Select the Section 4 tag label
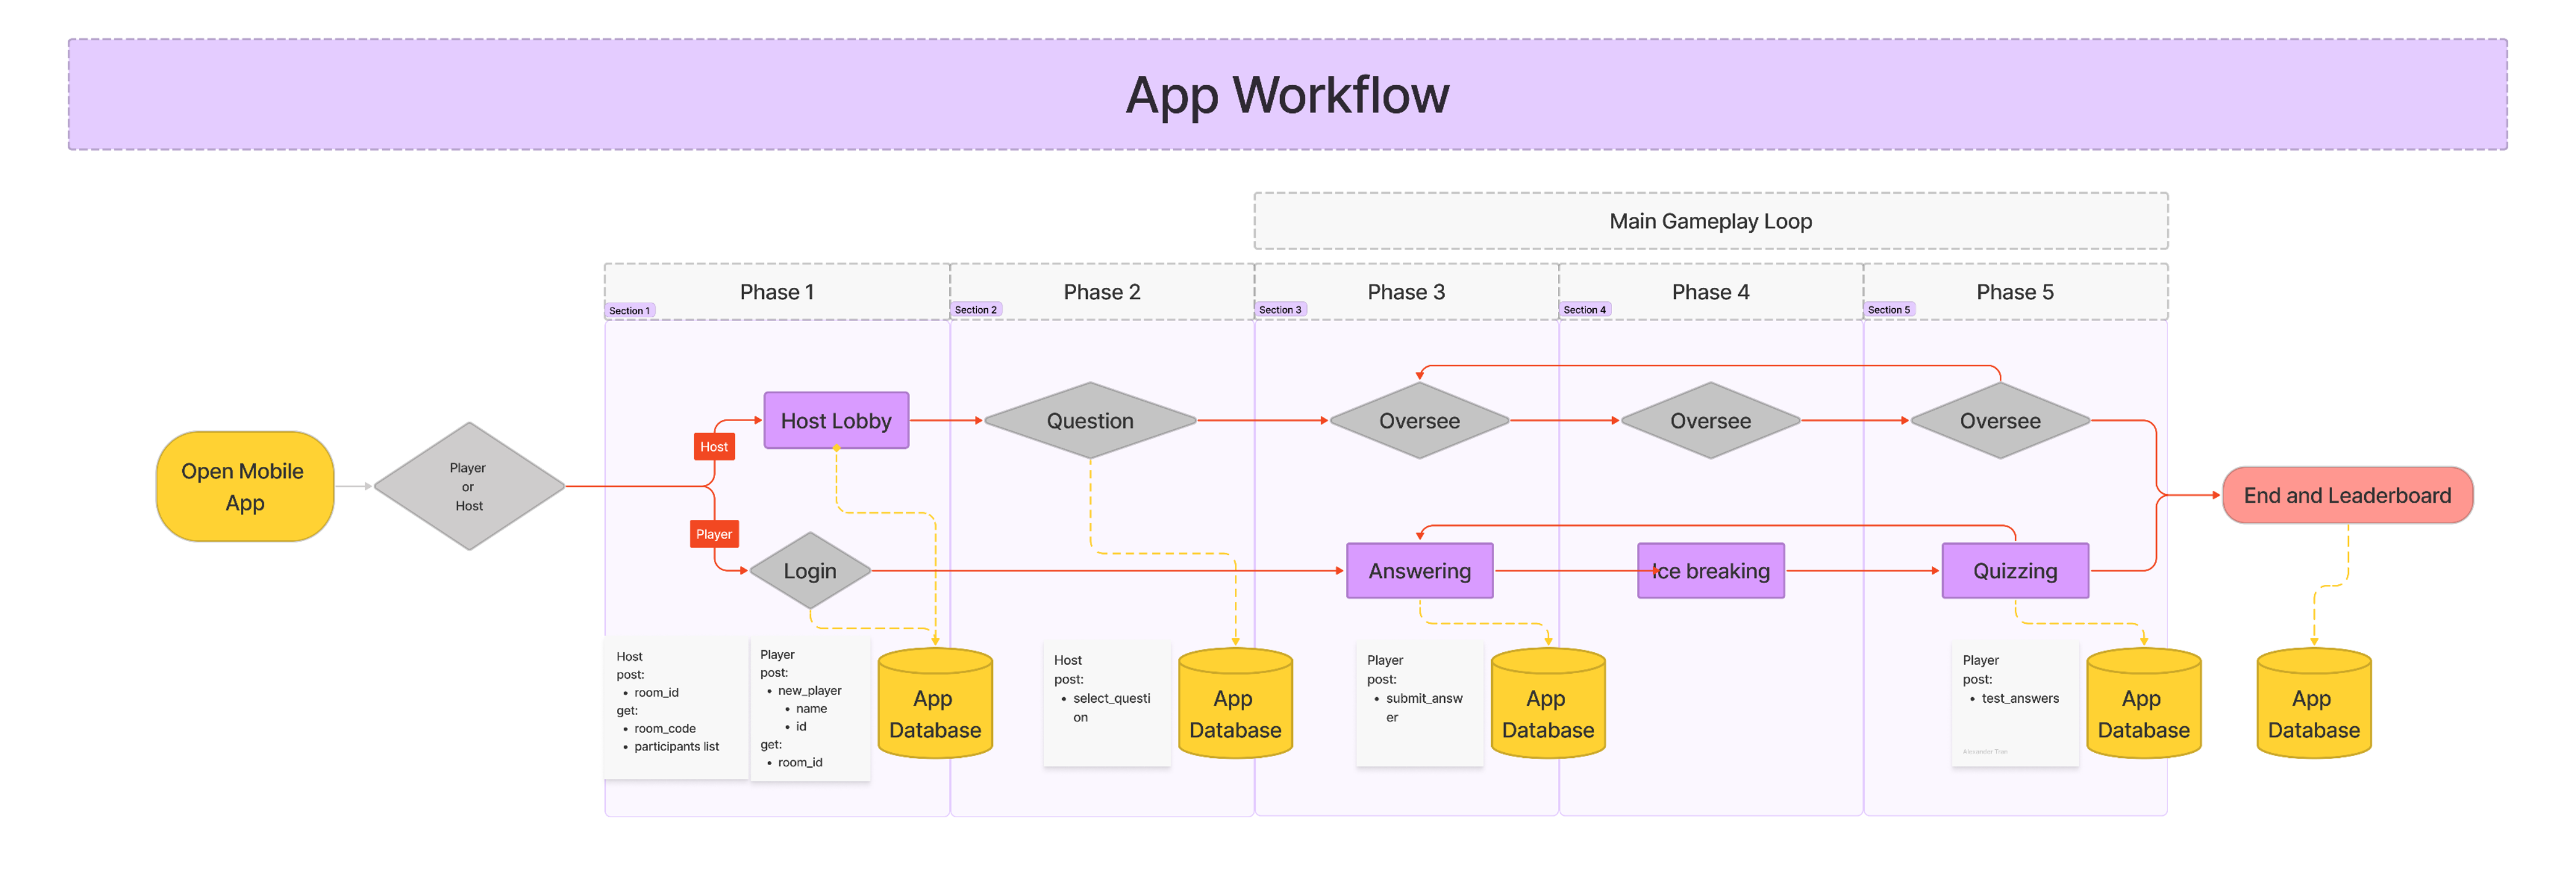The width and height of the screenshot is (2576, 885). (x=1584, y=310)
